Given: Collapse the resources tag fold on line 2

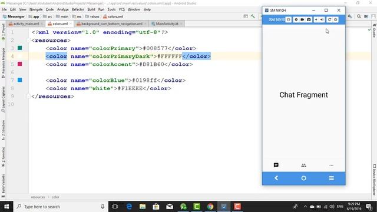Looking at the screenshot, I should tap(29, 41).
